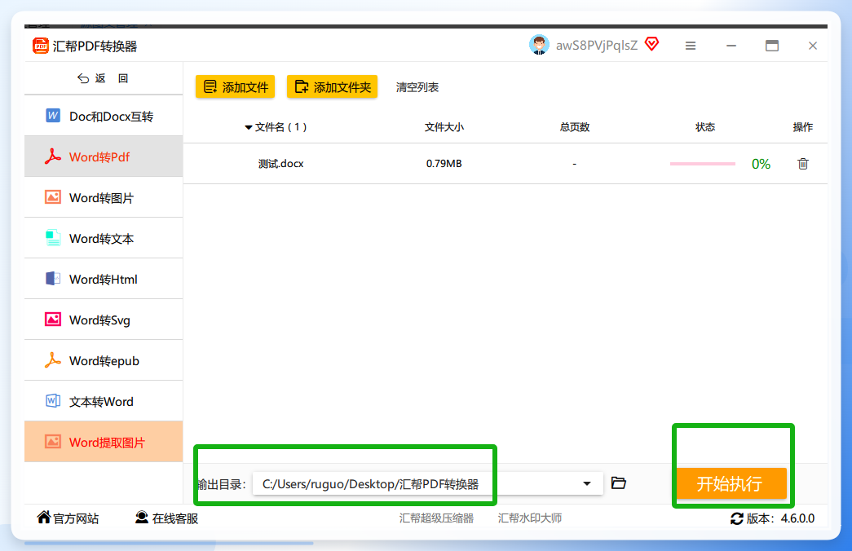Viewport: 852px width, 551px height.
Task: Click the blue W icon of Doc和Docx互转
Action: click(x=53, y=116)
